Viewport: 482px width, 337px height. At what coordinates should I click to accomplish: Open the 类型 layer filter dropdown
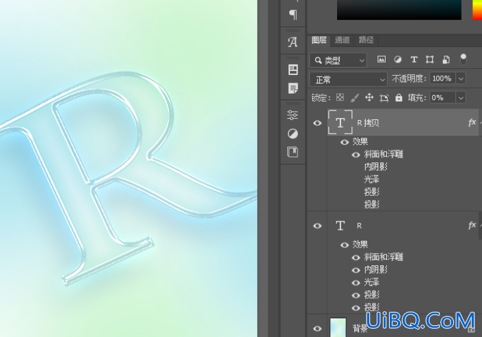(338, 60)
